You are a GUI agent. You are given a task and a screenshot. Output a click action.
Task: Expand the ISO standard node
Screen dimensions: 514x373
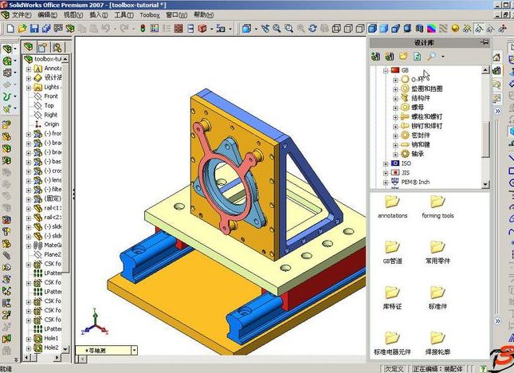(386, 163)
